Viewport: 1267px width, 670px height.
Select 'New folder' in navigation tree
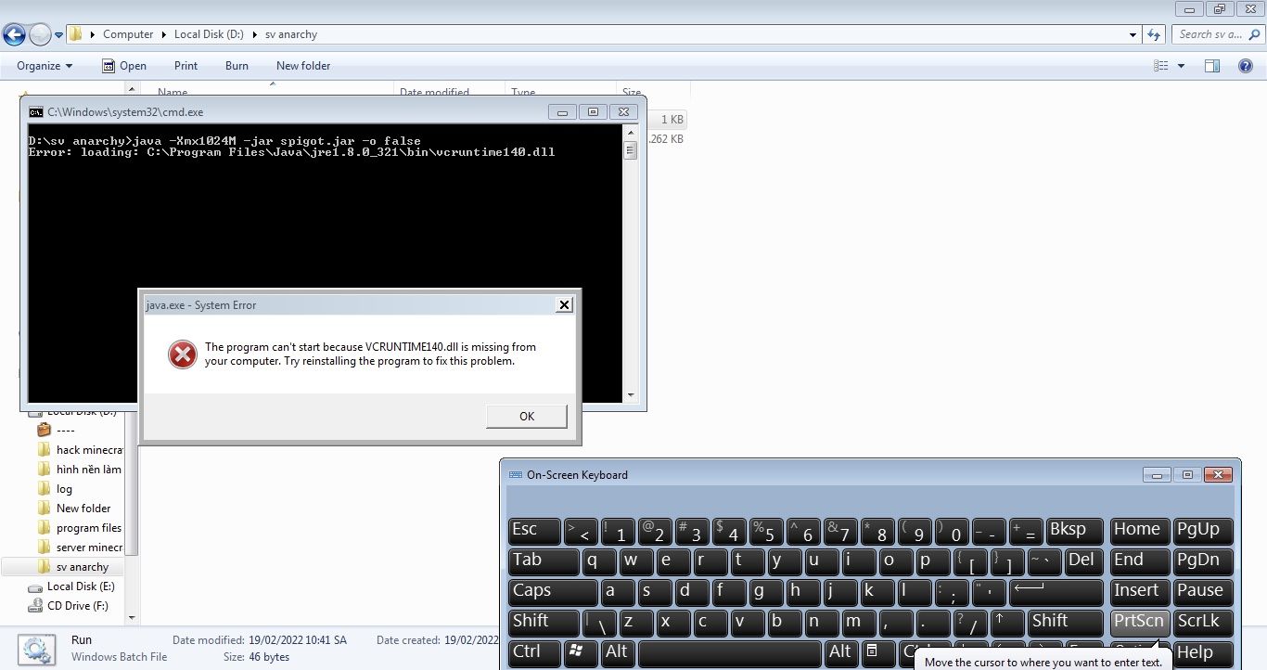(74, 509)
